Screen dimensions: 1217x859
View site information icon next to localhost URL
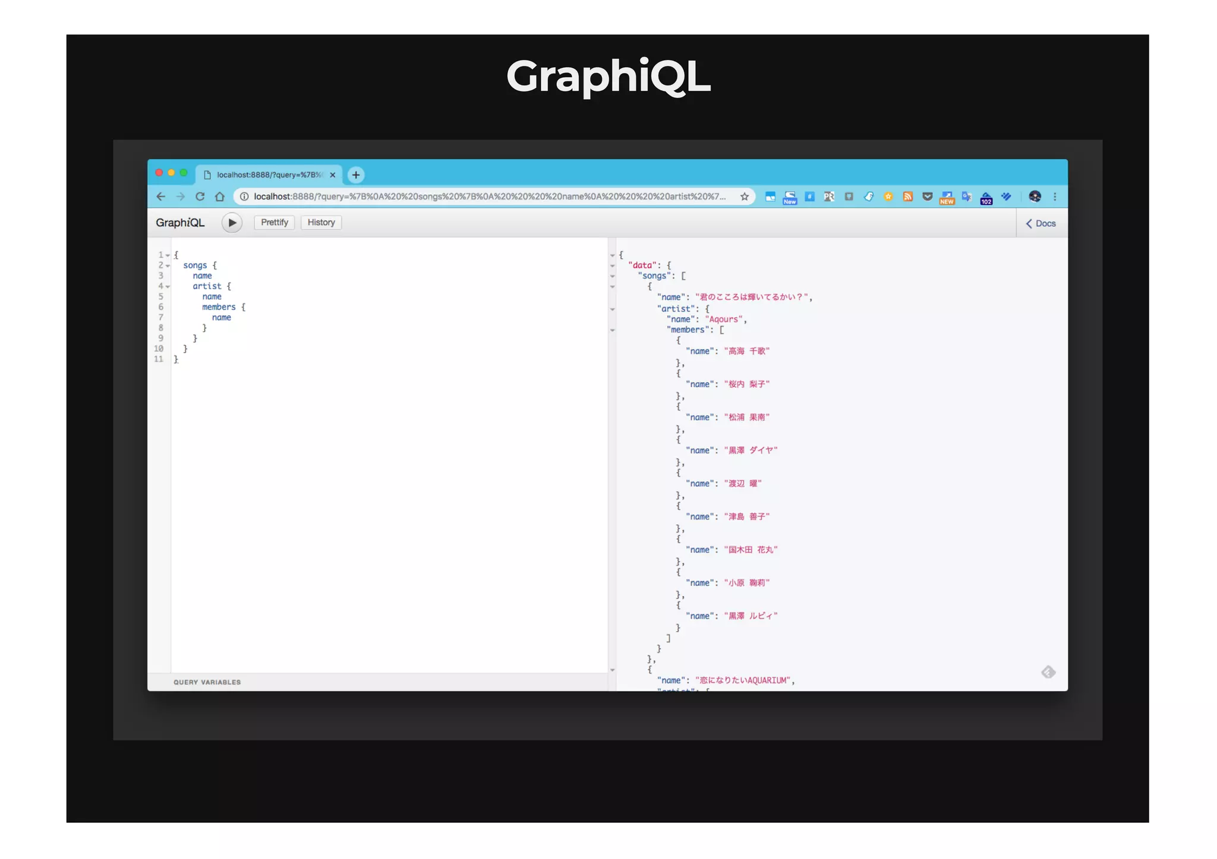point(244,196)
